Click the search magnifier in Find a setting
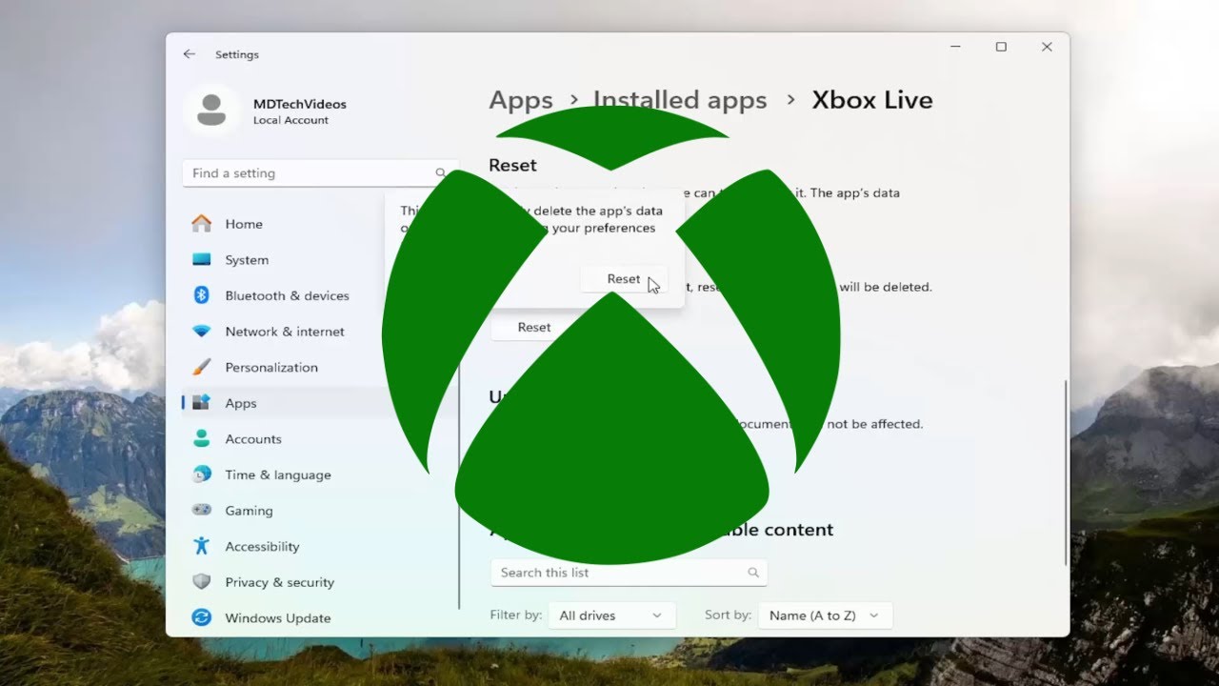This screenshot has height=686, width=1219. pyautogui.click(x=440, y=173)
